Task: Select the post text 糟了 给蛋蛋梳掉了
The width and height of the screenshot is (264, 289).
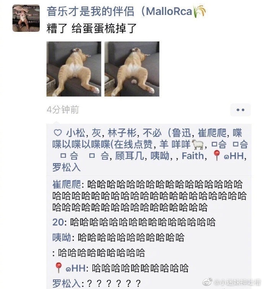Action: [91, 28]
